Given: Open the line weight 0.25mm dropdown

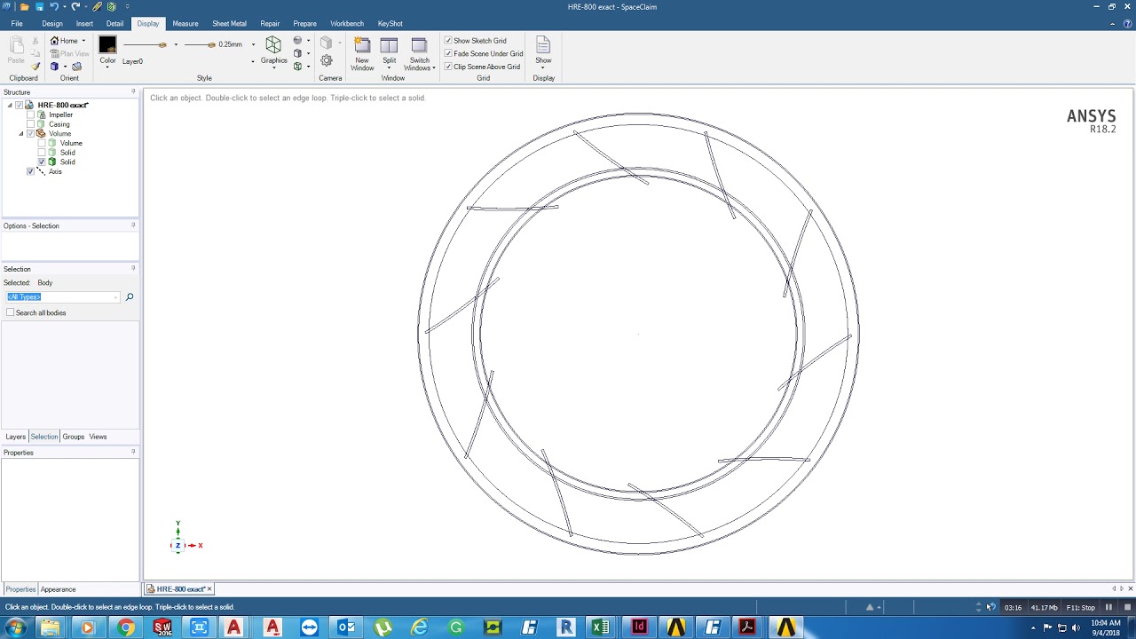Looking at the screenshot, I should tap(253, 44).
